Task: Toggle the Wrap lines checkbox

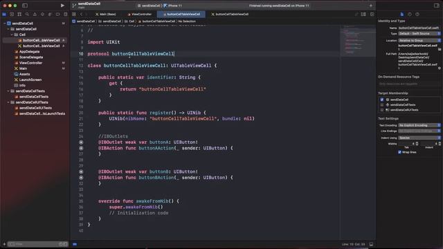Action: (399, 152)
